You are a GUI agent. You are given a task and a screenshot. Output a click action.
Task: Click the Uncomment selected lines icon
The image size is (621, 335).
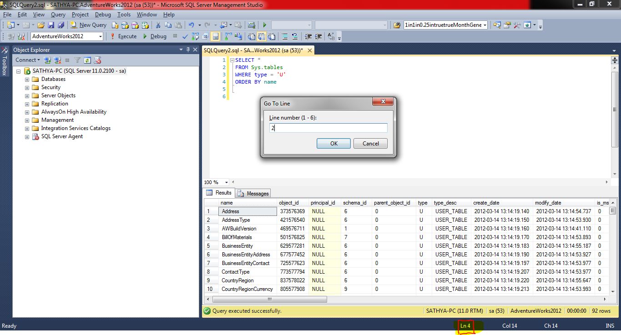(x=295, y=36)
